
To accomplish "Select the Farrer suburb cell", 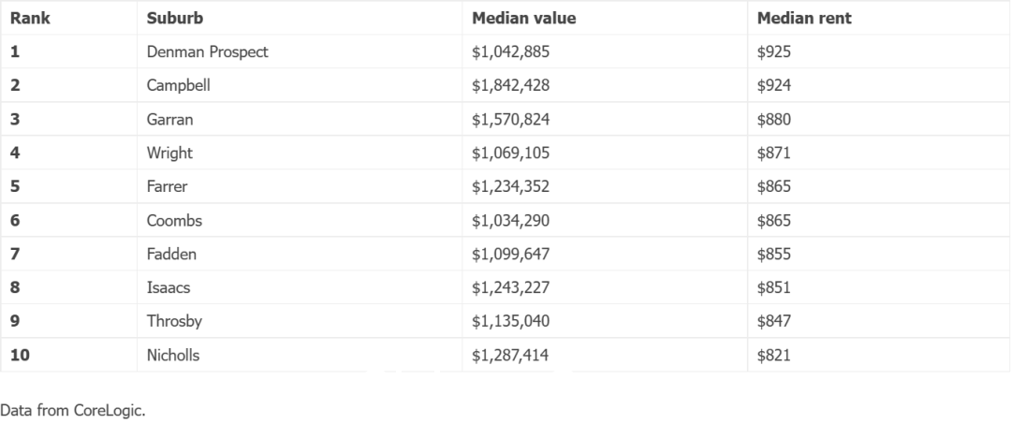I will (300, 186).
